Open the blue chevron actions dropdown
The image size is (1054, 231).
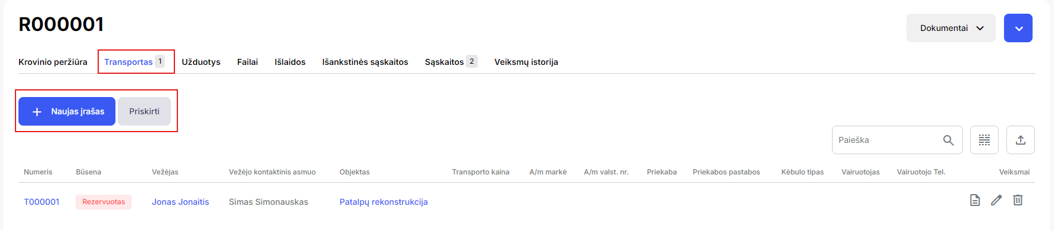(x=1018, y=28)
